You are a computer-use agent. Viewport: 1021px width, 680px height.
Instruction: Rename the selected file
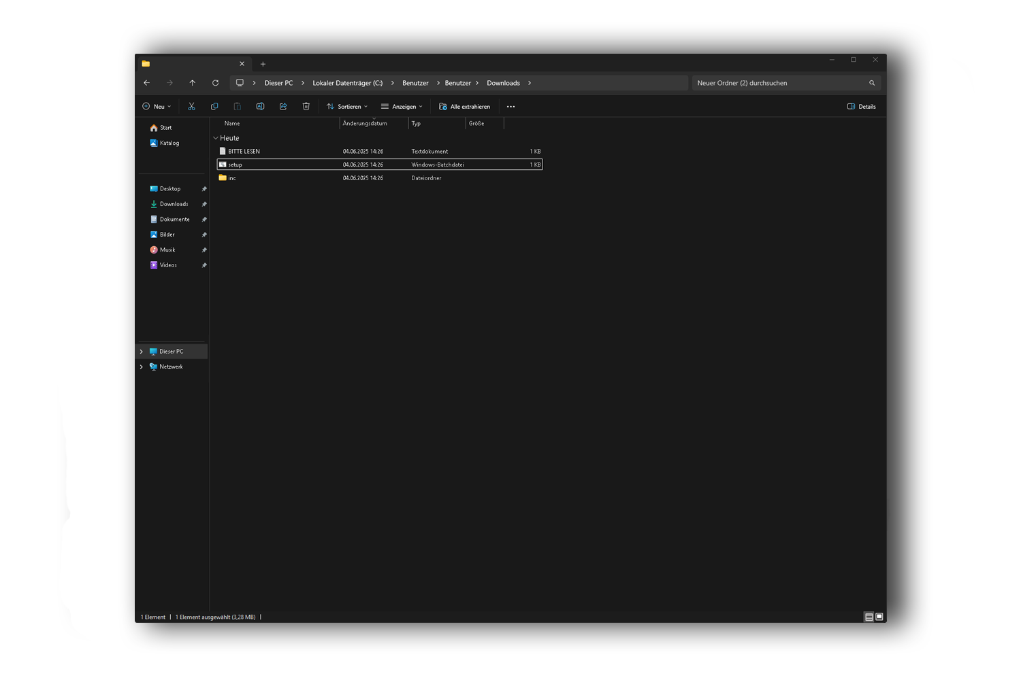(260, 106)
